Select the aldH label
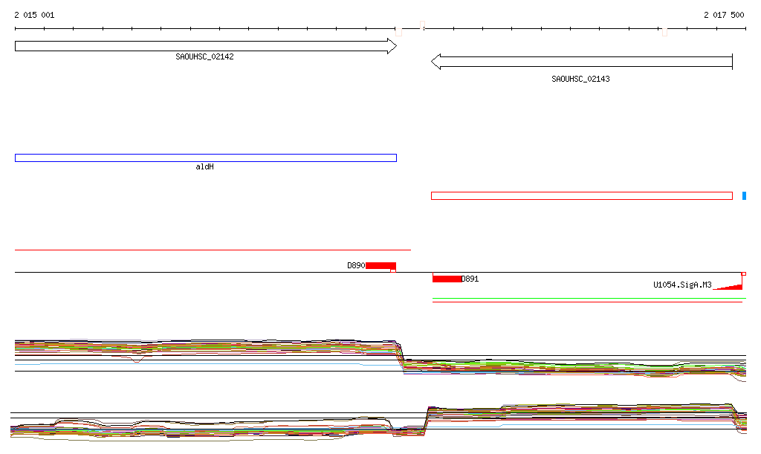 (204, 167)
